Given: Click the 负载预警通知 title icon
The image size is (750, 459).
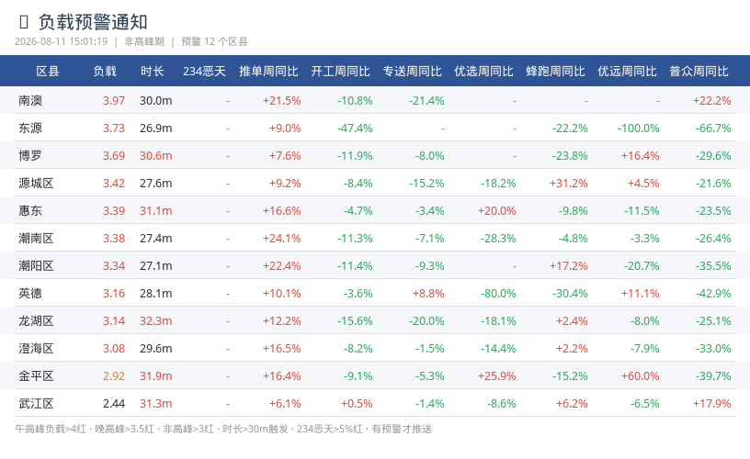Looking at the screenshot, I should tap(24, 22).
